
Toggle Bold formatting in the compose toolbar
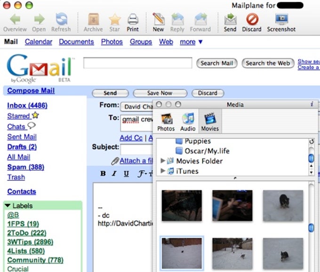(103, 173)
